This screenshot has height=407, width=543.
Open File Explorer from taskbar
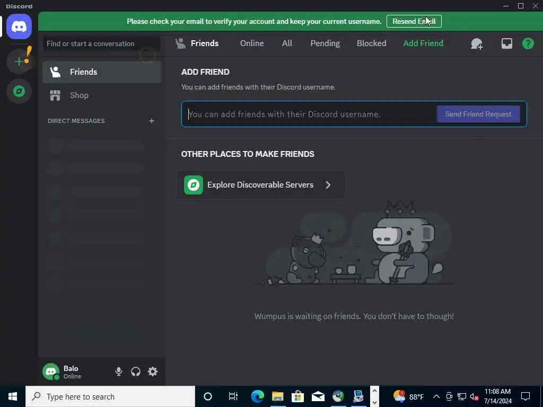[x=277, y=396]
